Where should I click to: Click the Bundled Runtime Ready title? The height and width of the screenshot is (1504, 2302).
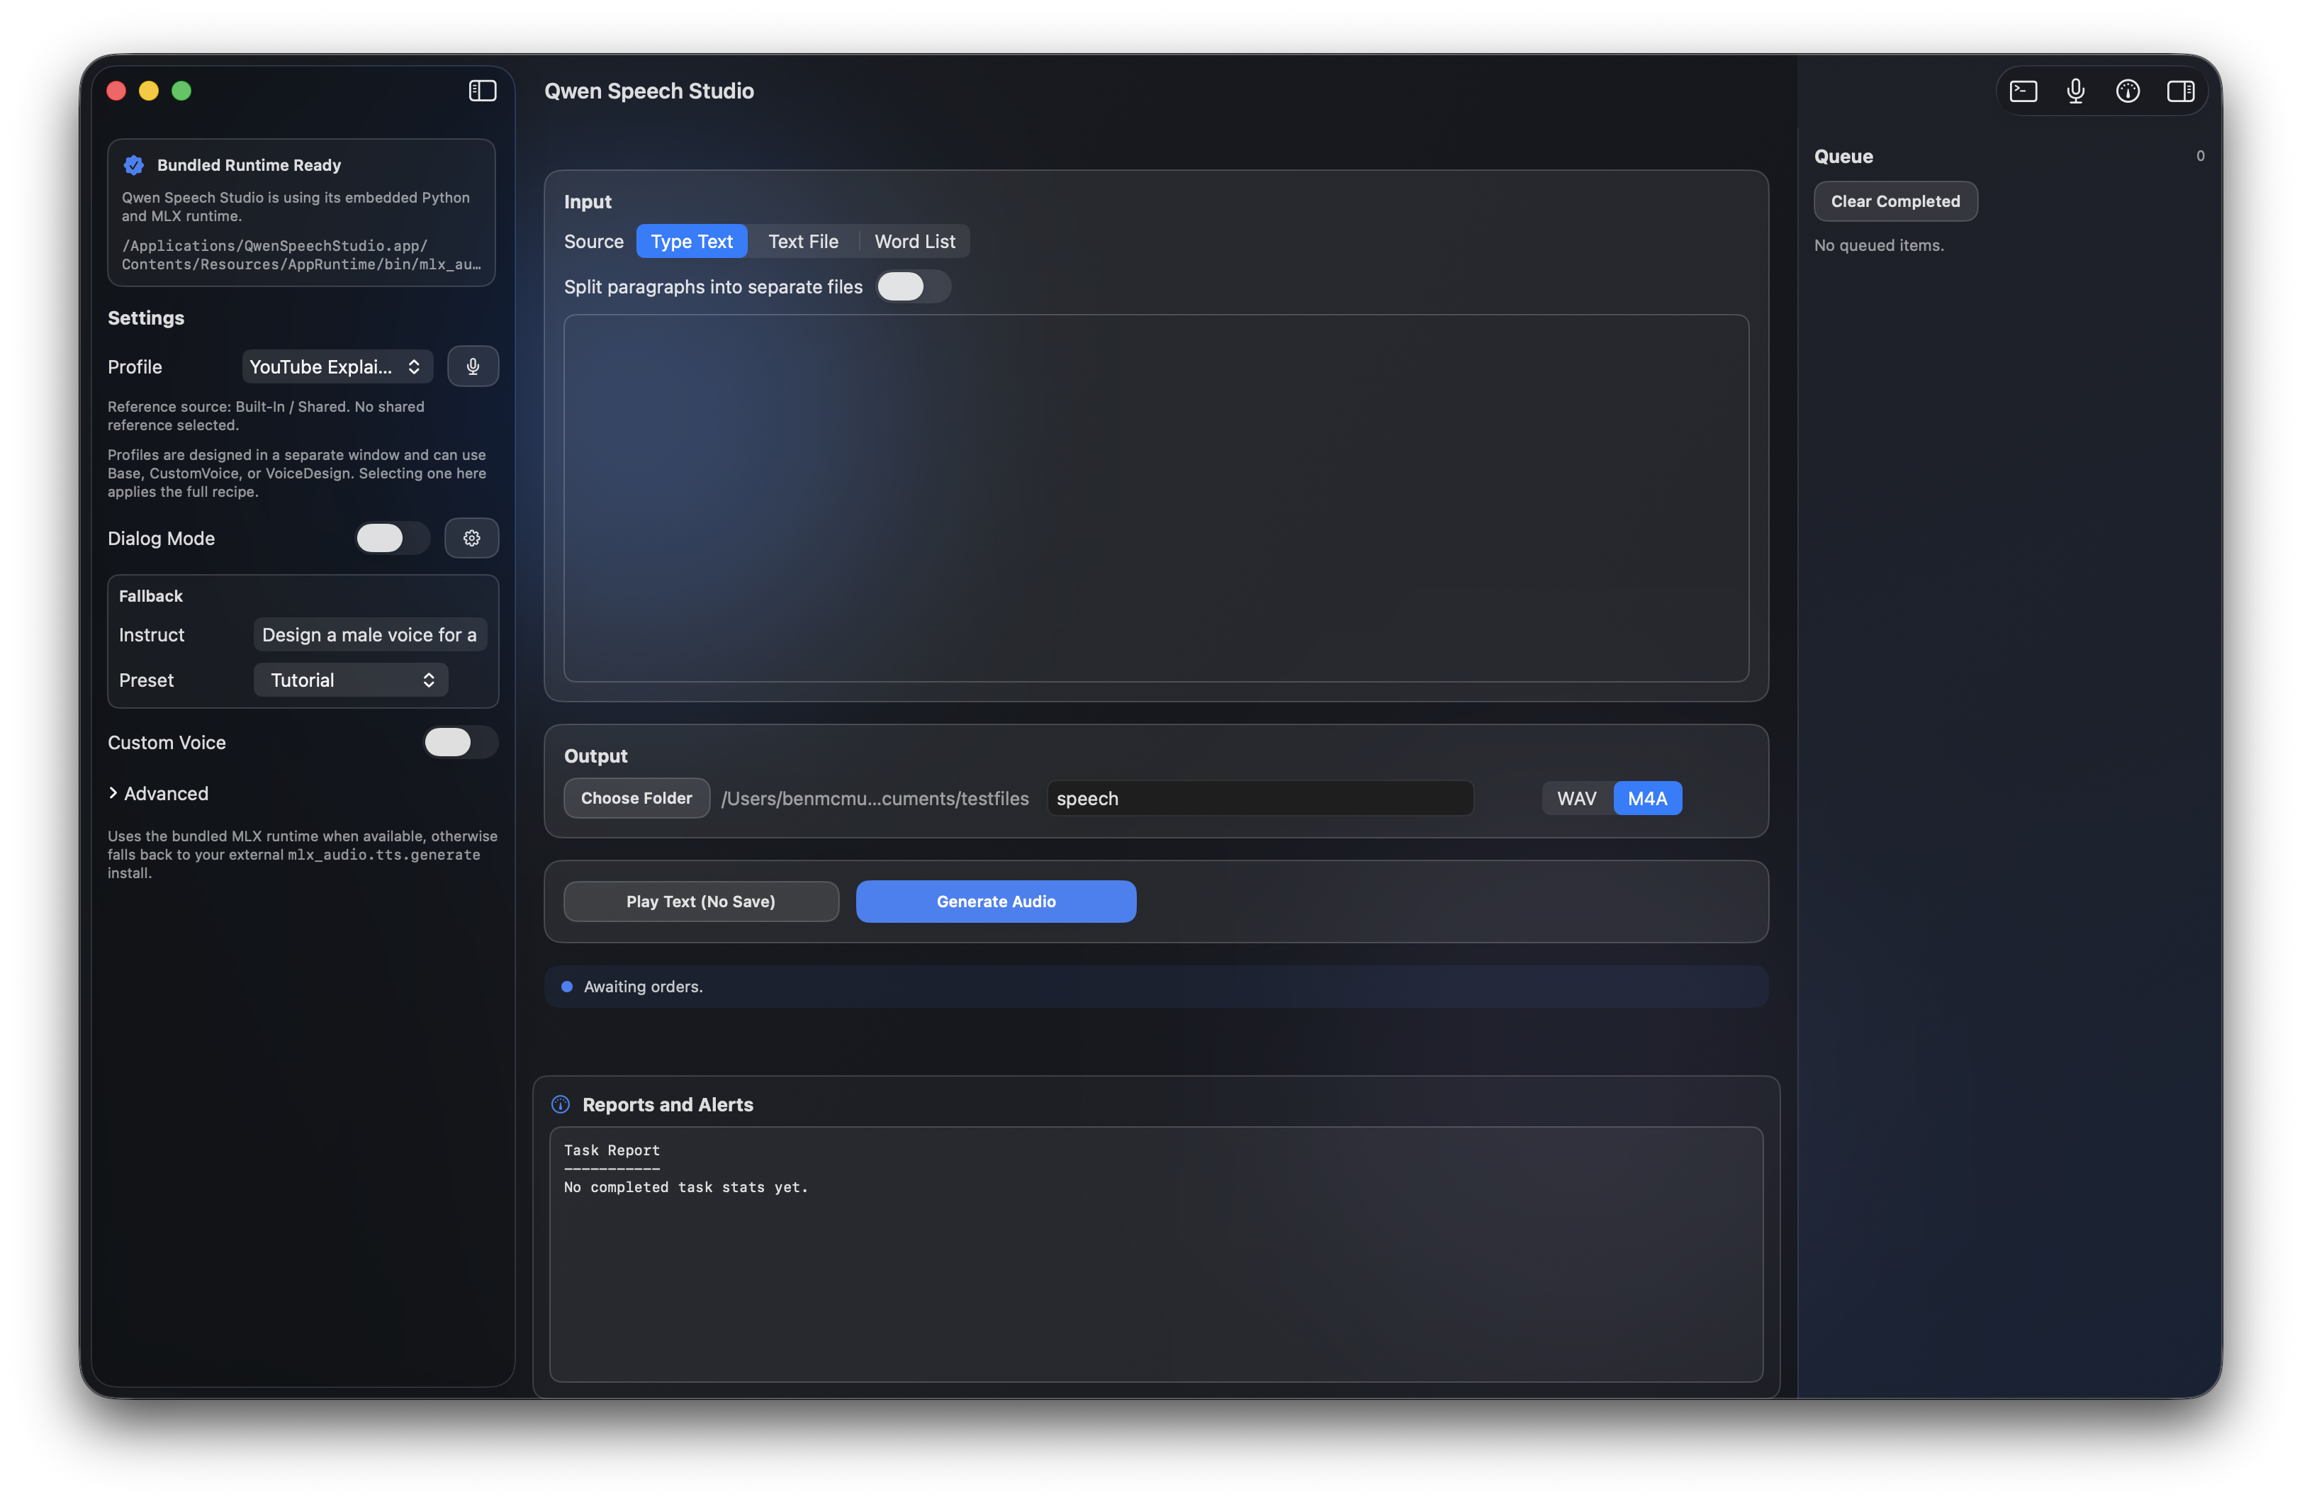click(x=249, y=165)
